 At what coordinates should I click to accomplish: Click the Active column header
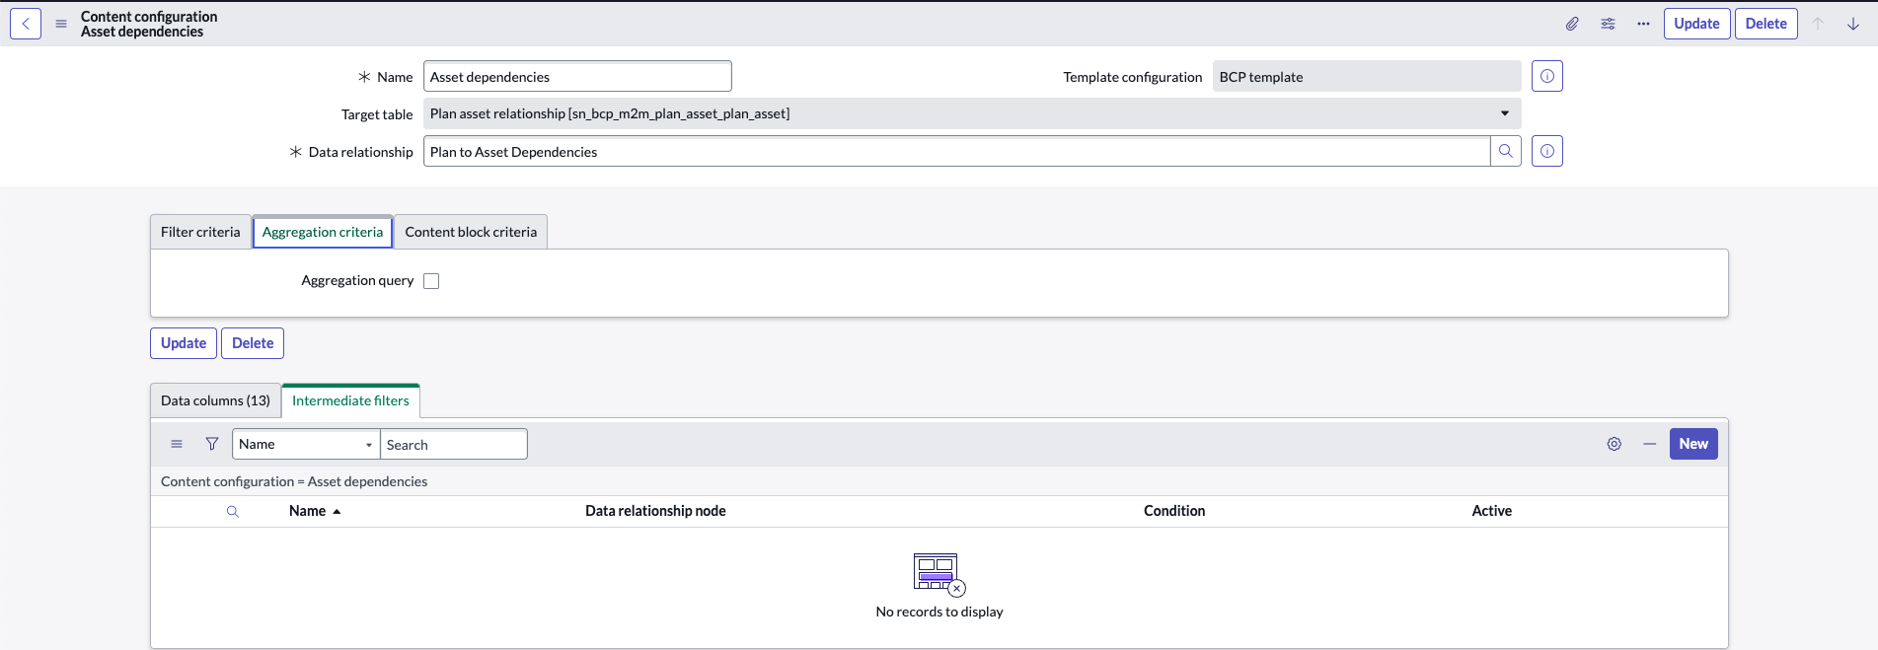coord(1491,511)
